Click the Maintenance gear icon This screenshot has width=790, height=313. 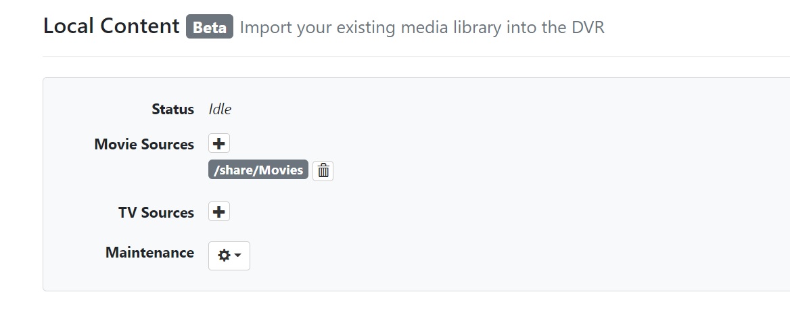tap(224, 256)
